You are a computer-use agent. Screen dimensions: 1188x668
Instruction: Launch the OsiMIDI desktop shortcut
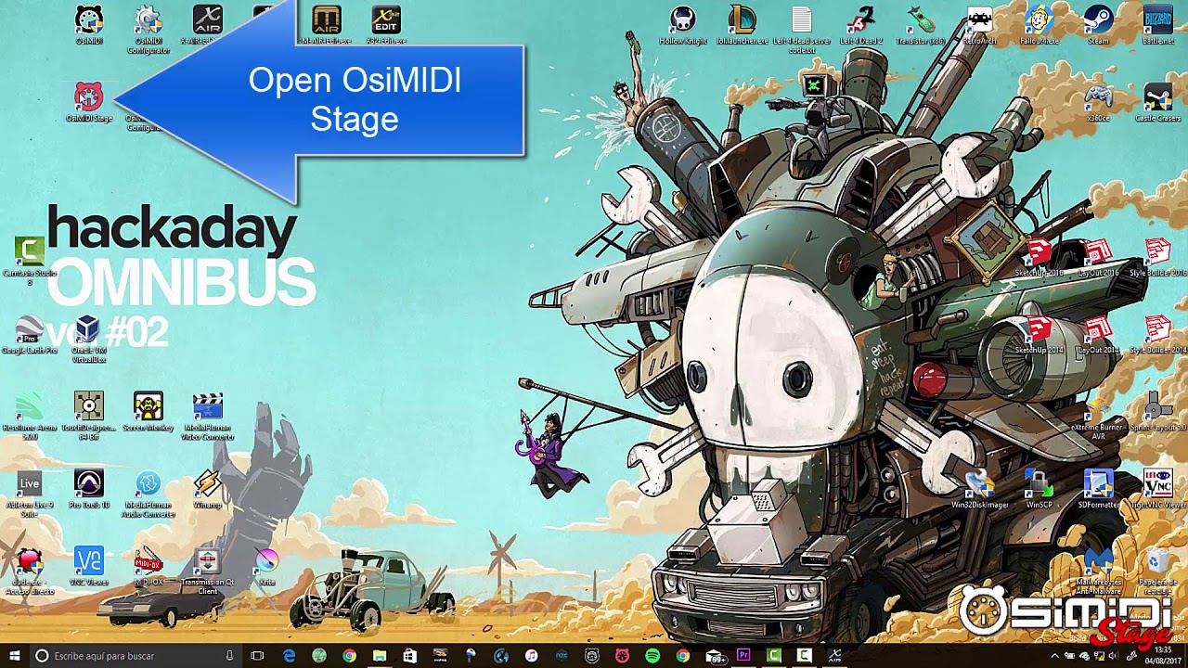pyautogui.click(x=89, y=25)
